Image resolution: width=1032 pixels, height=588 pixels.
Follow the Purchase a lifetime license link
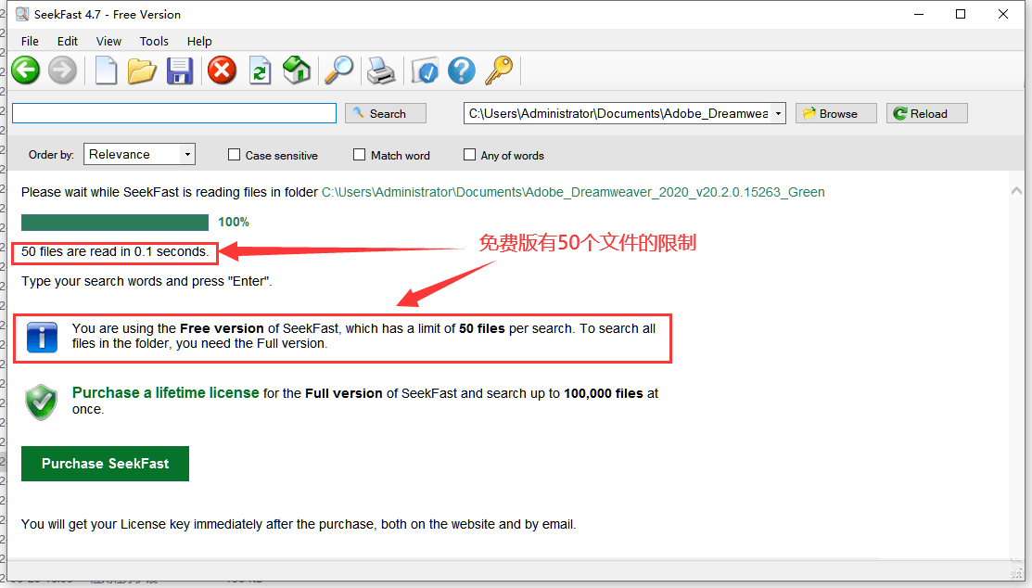coord(166,393)
